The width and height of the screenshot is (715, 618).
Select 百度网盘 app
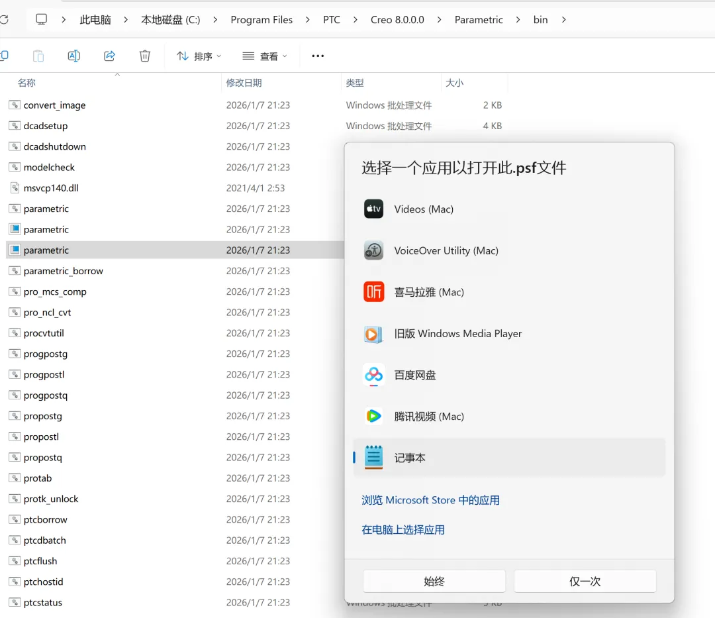tap(509, 375)
